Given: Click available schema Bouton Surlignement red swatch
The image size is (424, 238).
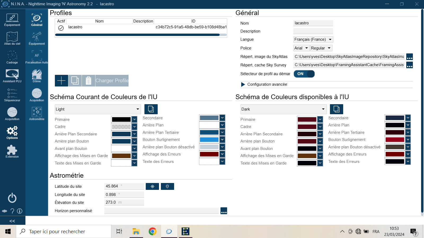Looking at the screenshot, I should (395, 140).
